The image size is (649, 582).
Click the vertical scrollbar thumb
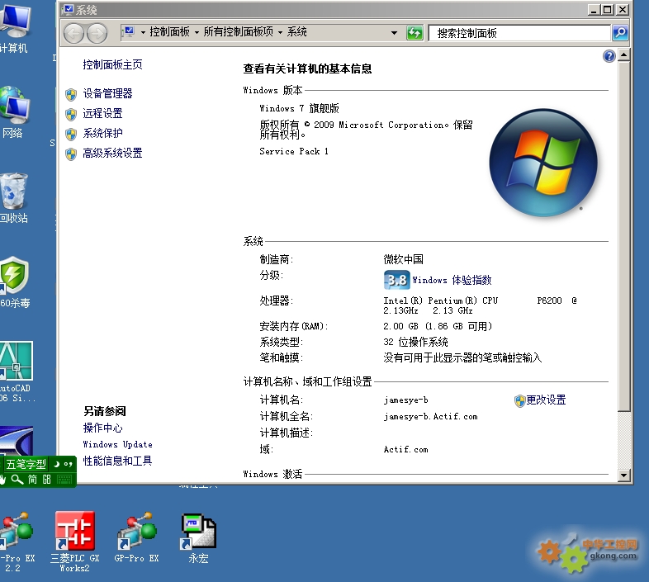pyautogui.click(x=623, y=236)
